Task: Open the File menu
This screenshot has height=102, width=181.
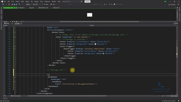Action: point(5,1)
